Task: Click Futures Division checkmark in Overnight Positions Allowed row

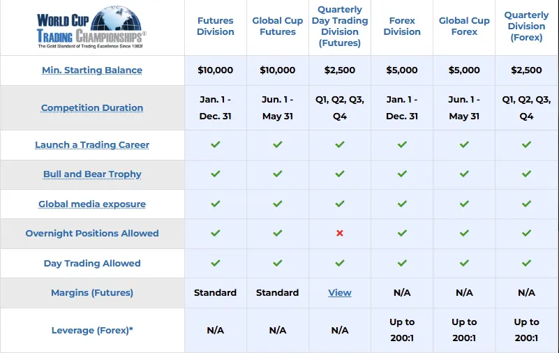Action: pyautogui.click(x=216, y=233)
